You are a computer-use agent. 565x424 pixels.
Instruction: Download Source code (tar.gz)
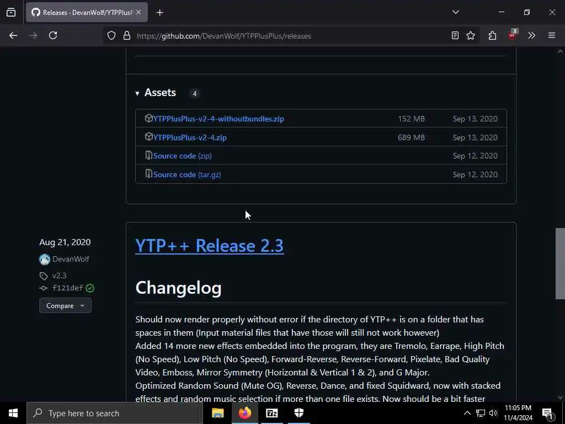pyautogui.click(x=187, y=174)
